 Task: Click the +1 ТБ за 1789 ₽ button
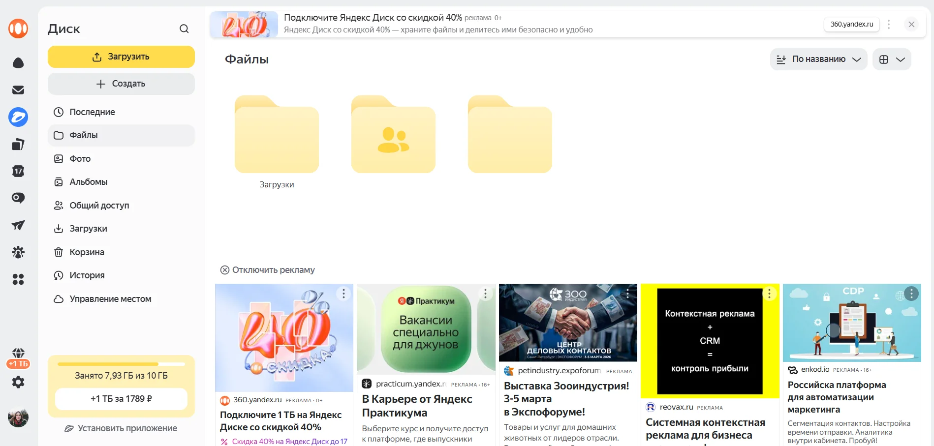(x=121, y=399)
